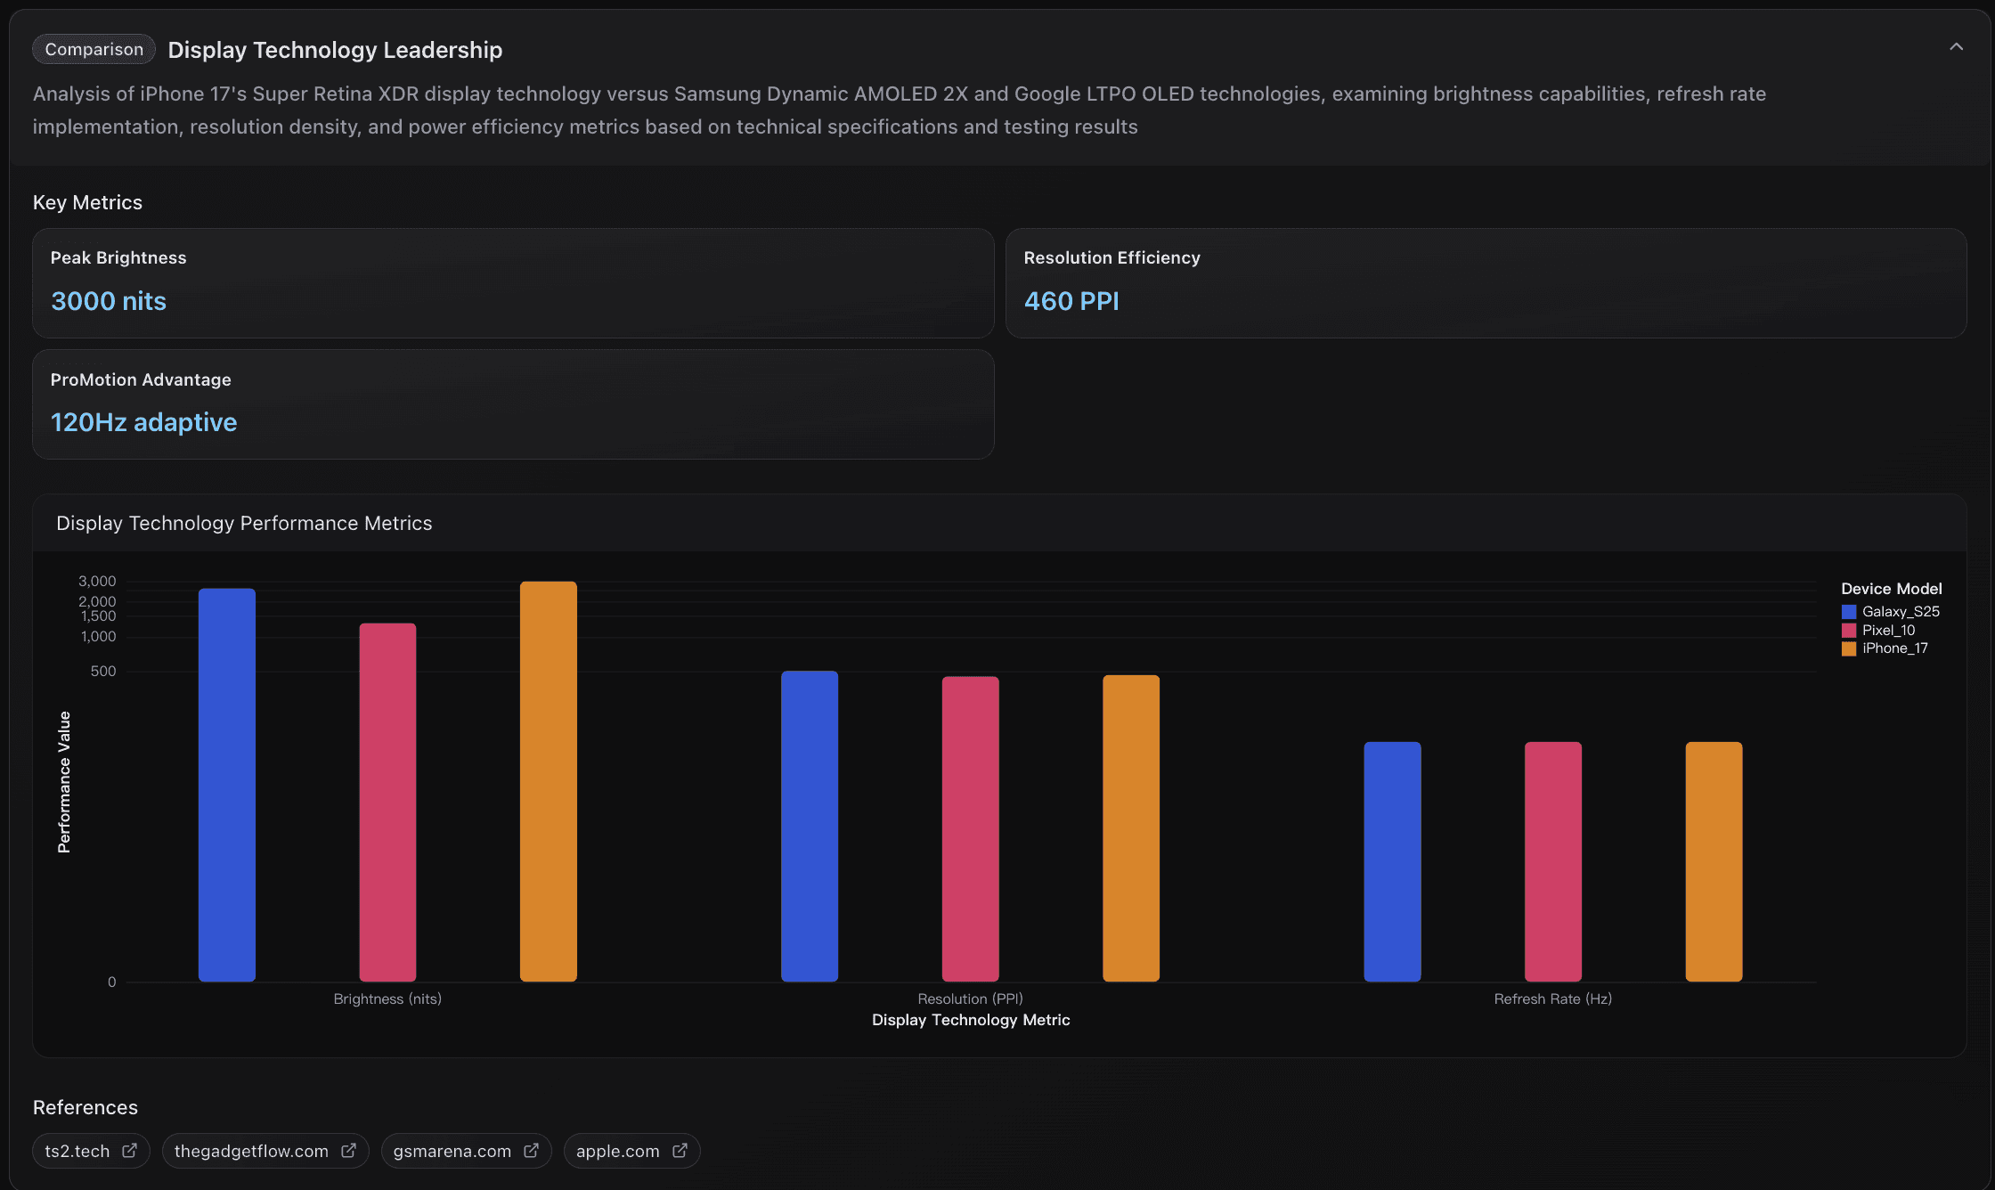Click the 'Display Technology Leadership' title
This screenshot has height=1190, width=1995.
point(335,50)
